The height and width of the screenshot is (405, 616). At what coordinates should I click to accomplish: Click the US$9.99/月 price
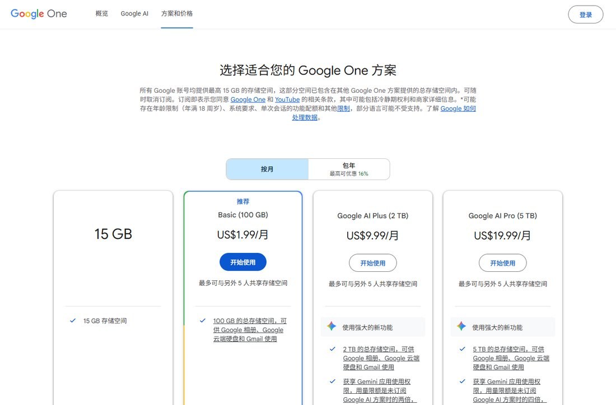(373, 236)
